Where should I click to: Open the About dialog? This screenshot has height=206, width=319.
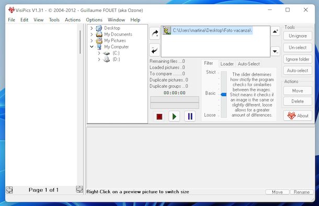(298, 116)
